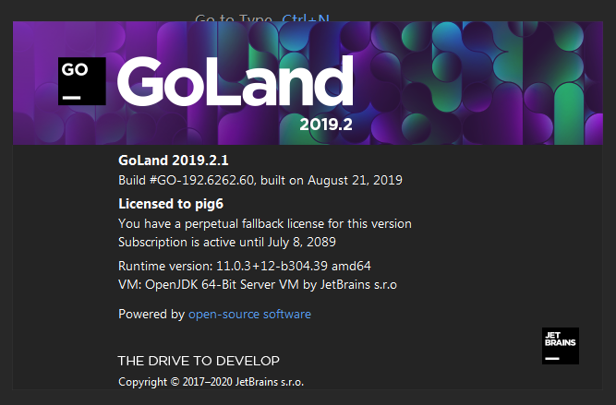This screenshot has width=616, height=405.
Task: Click the Copyright 2017–2020 JetBrains line
Action: click(211, 381)
